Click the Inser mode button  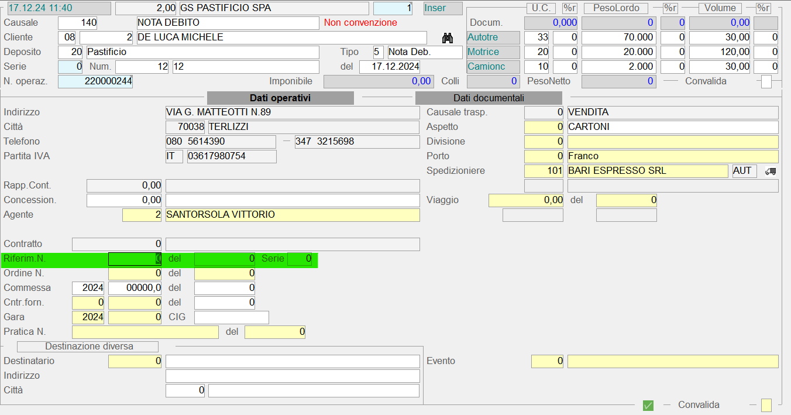click(442, 8)
